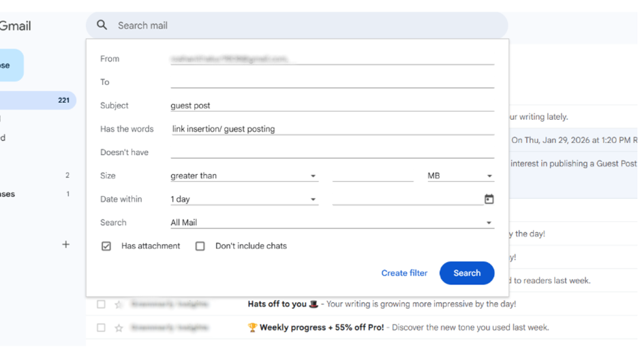Expand the MB size unit dropdown
638x358 pixels.
460,176
